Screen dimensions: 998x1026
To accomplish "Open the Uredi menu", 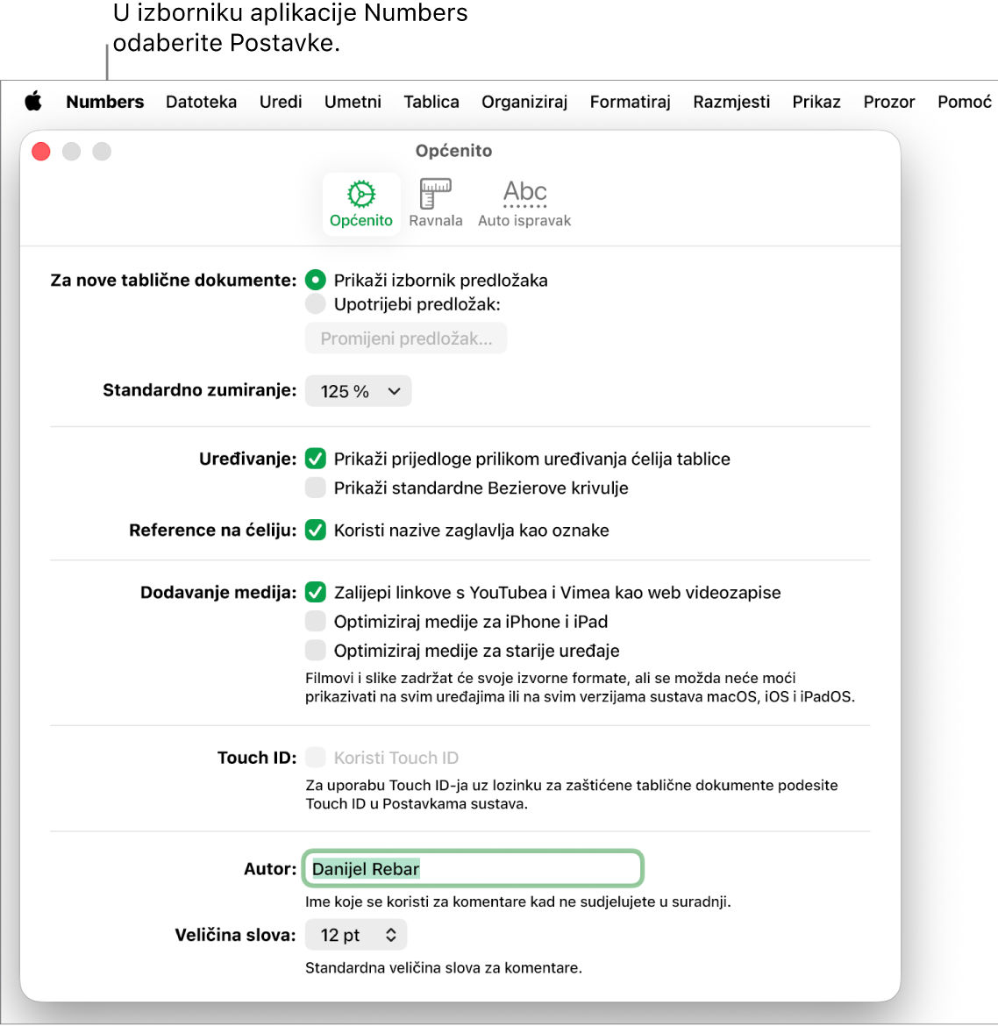I will tap(280, 102).
